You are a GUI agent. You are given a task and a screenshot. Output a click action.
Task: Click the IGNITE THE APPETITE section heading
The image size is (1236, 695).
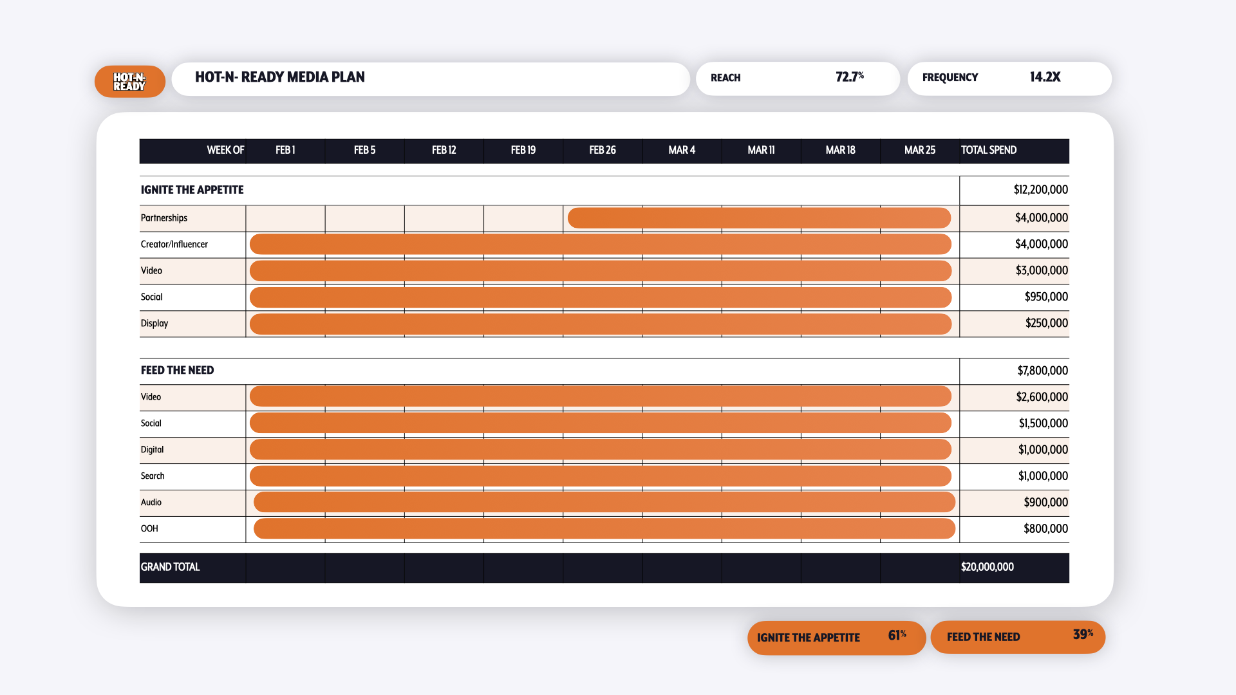[x=192, y=190]
